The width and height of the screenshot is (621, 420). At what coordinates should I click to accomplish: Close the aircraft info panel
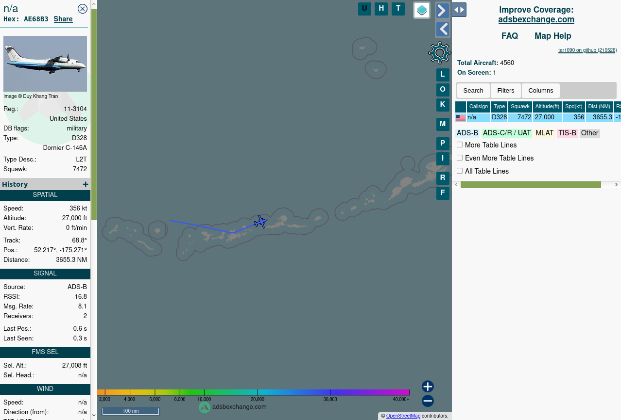click(x=83, y=9)
